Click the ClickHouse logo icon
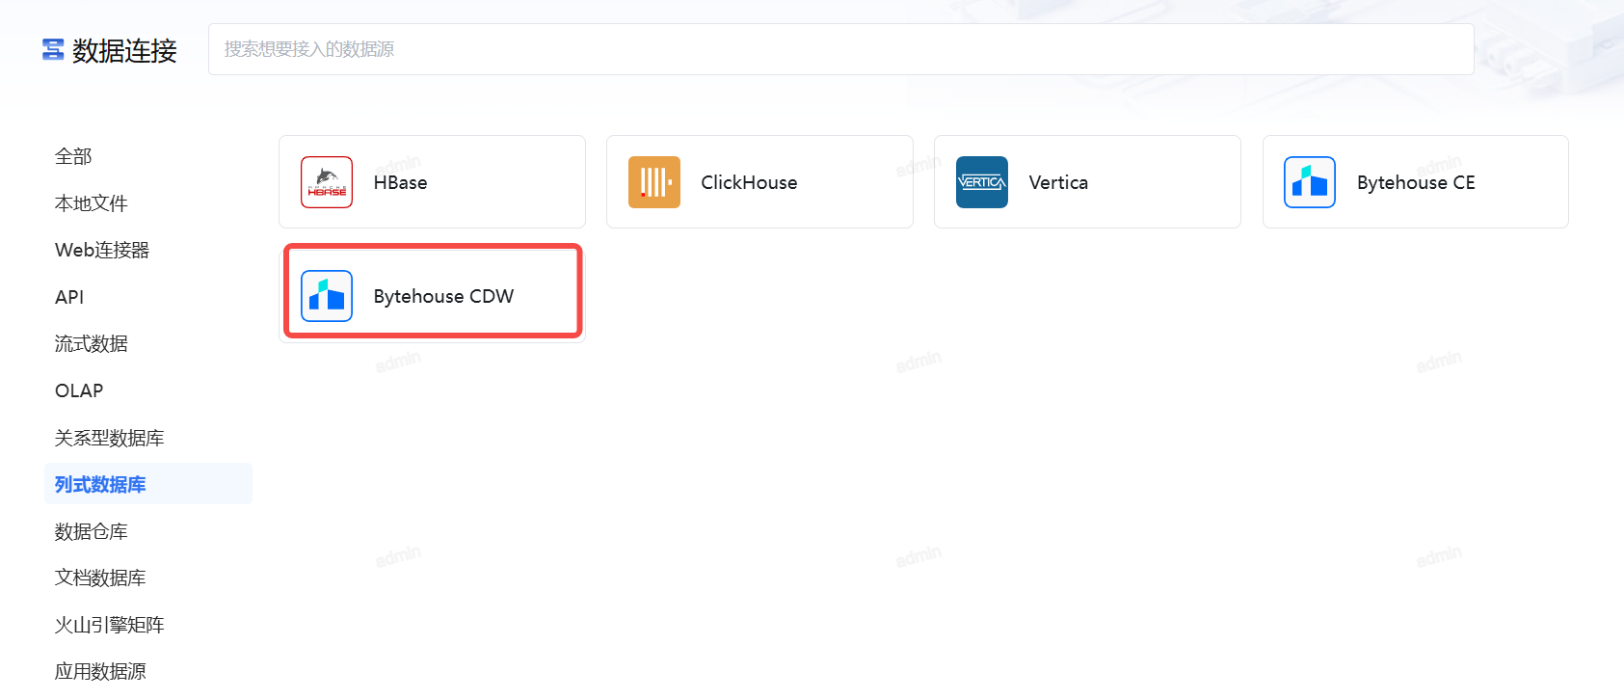The height and width of the screenshot is (699, 1624). 654,182
